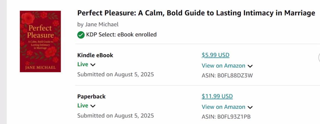Screen dimensions: 320x124
Task: Click the green KDP Select checkmark icon
Action: pyautogui.click(x=81, y=35)
